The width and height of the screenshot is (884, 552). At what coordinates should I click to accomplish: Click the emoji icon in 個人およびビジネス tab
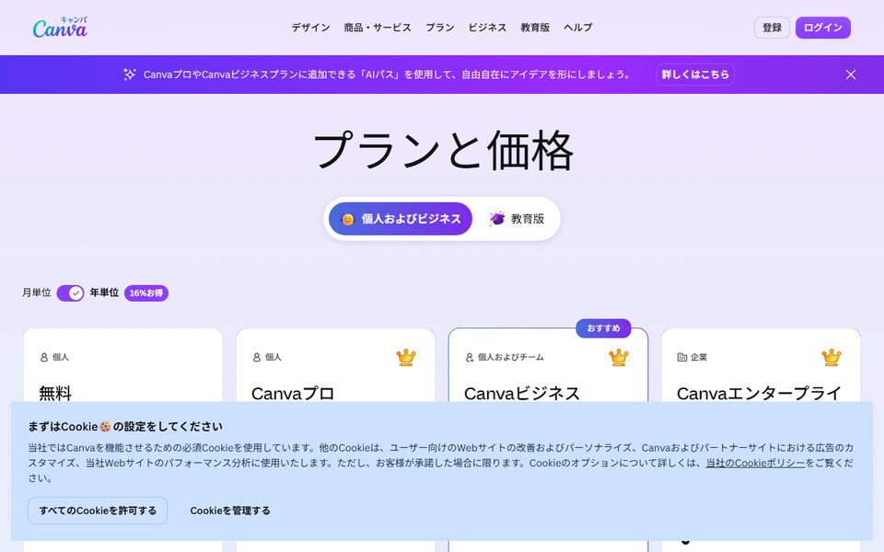pos(348,219)
